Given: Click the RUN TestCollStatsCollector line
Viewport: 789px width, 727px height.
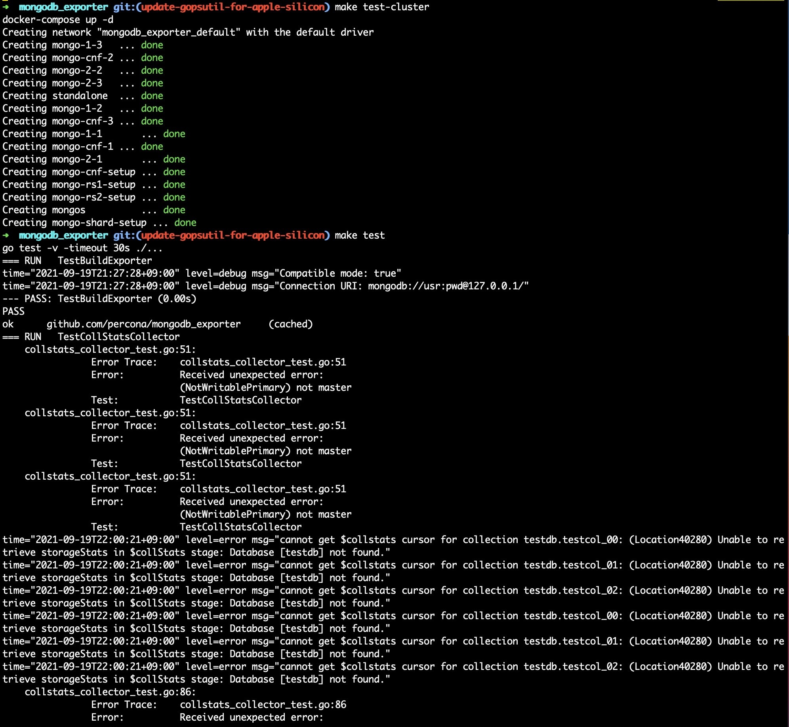Looking at the screenshot, I should coord(91,337).
